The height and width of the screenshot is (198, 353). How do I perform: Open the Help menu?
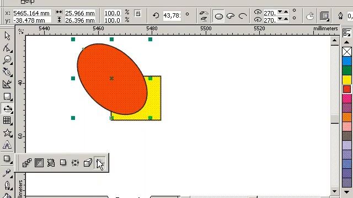point(27,2)
